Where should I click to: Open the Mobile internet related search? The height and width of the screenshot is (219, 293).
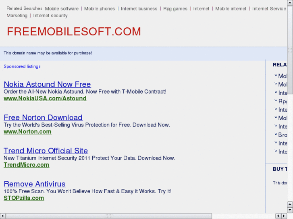pos(231,9)
